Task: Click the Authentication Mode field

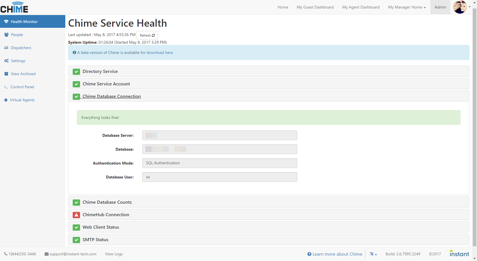Action: (x=219, y=163)
